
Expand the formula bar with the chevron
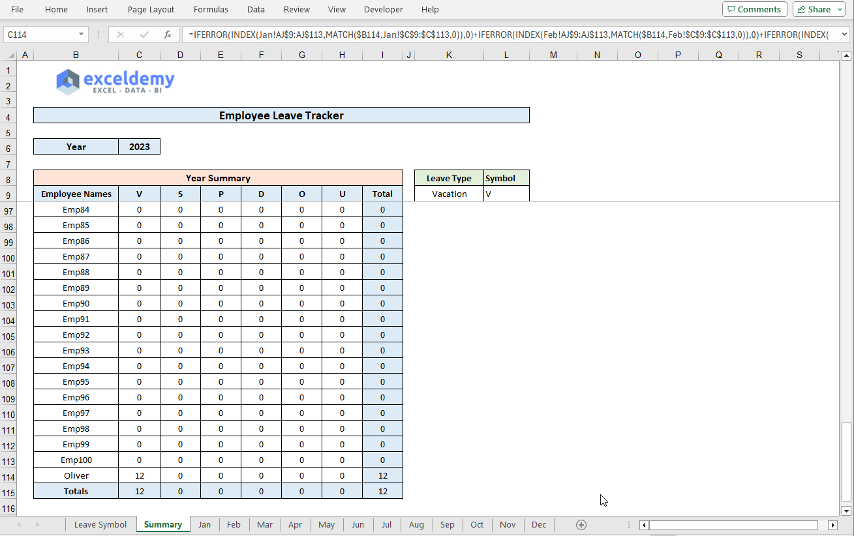(844, 35)
